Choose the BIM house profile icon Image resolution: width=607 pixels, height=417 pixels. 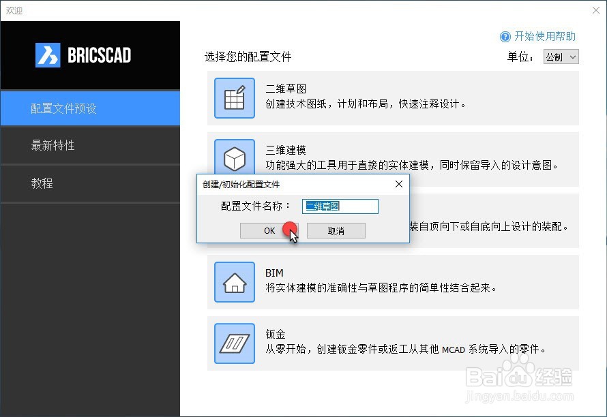click(x=235, y=282)
